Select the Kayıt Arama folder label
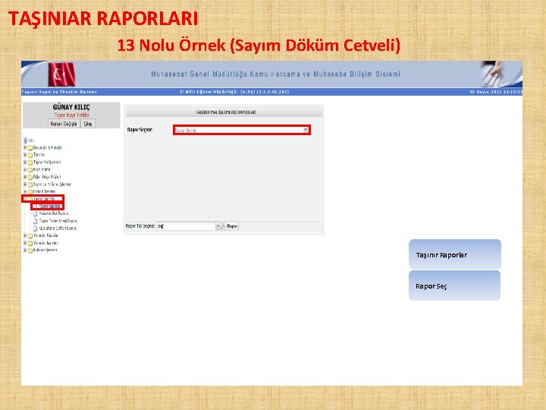Viewport: 546px width, 410px height. pos(42,169)
